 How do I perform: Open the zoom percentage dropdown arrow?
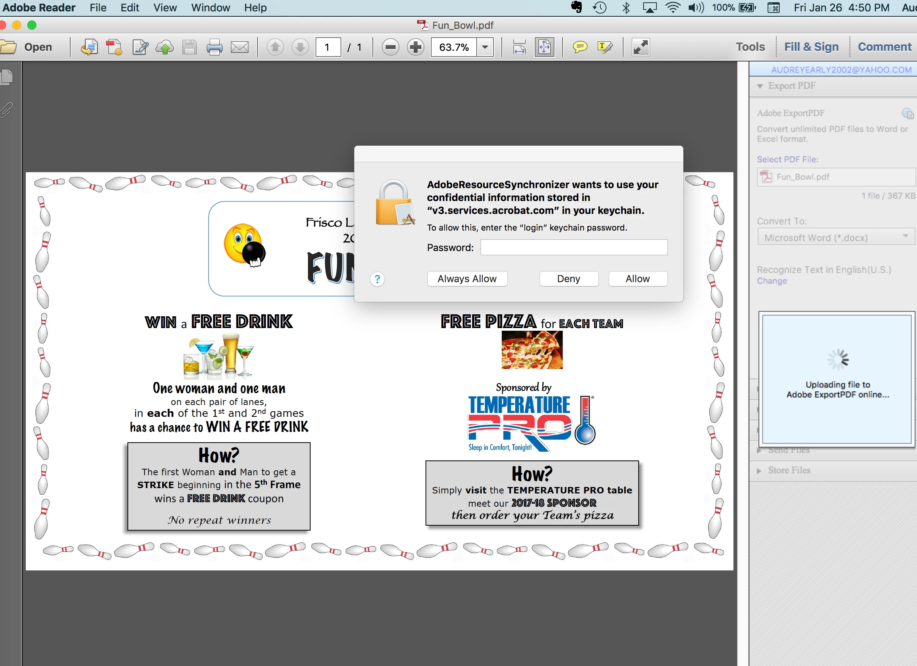(485, 47)
